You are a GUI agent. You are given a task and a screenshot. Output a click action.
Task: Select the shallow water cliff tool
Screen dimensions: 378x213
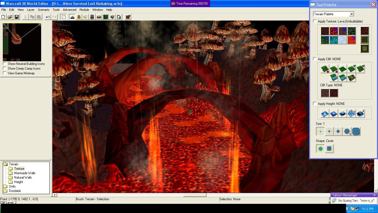pos(342,78)
